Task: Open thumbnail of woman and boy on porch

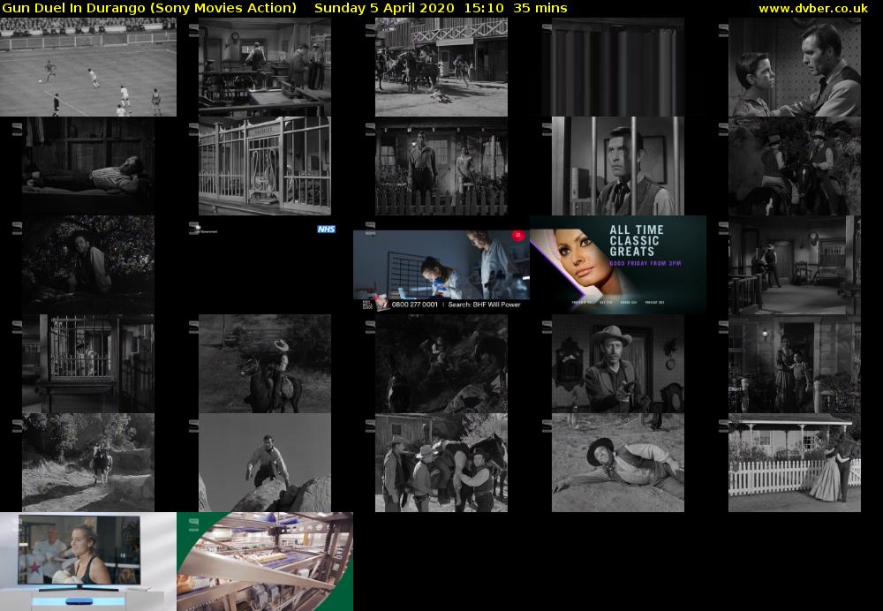Action: [x=795, y=364]
